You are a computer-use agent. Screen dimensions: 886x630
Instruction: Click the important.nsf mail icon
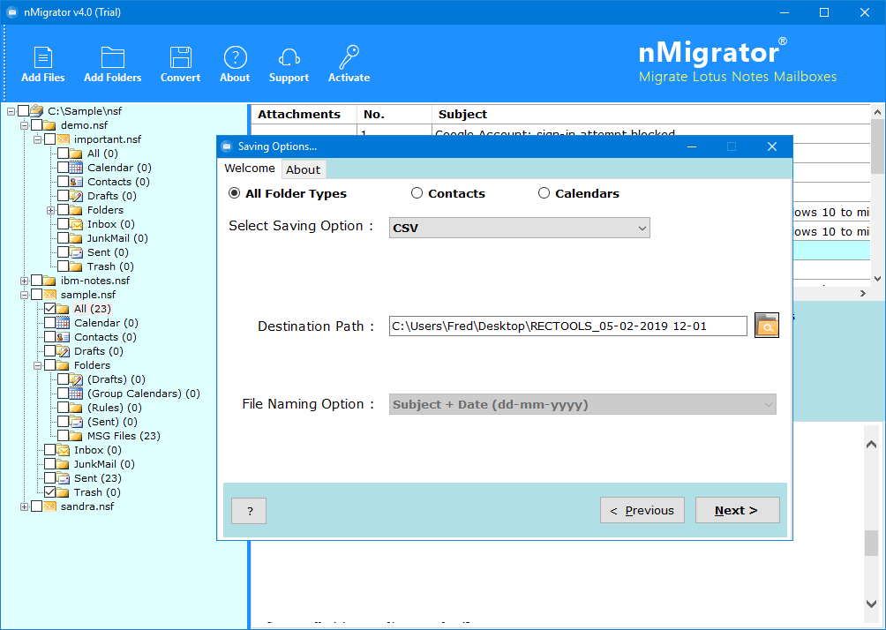click(64, 139)
